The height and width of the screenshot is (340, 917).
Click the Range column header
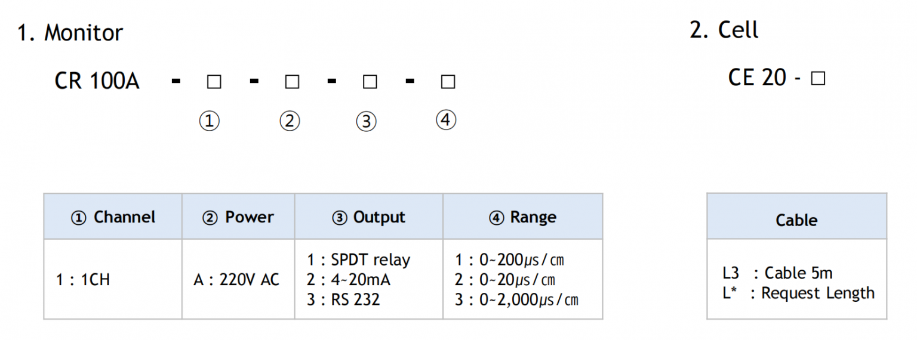(522, 218)
